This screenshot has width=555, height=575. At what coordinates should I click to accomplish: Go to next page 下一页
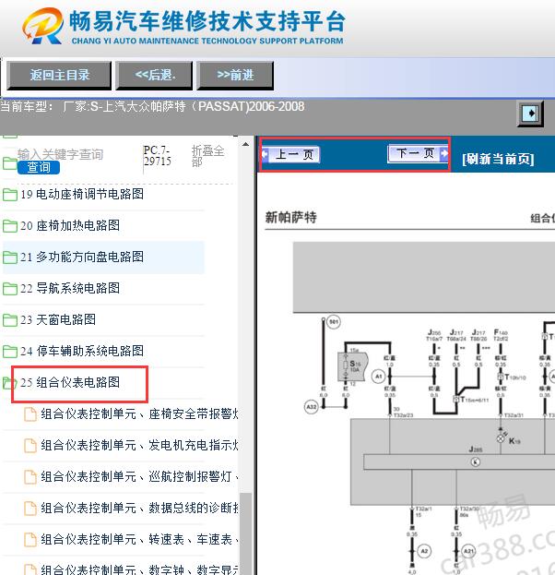(418, 153)
